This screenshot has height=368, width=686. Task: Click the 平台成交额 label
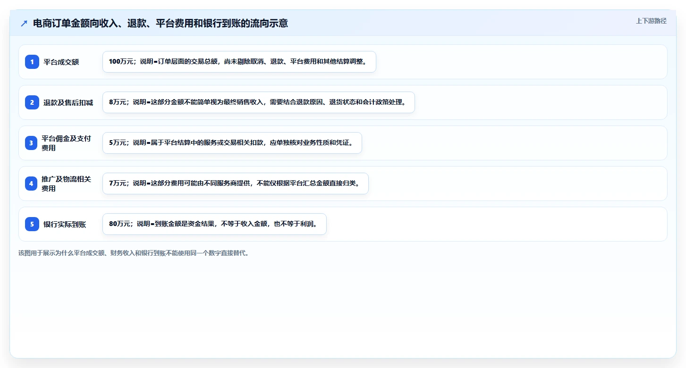(x=61, y=62)
